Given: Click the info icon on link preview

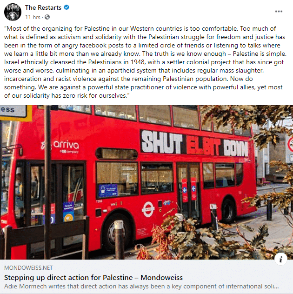Looking at the screenshot, I should pos(280,259).
